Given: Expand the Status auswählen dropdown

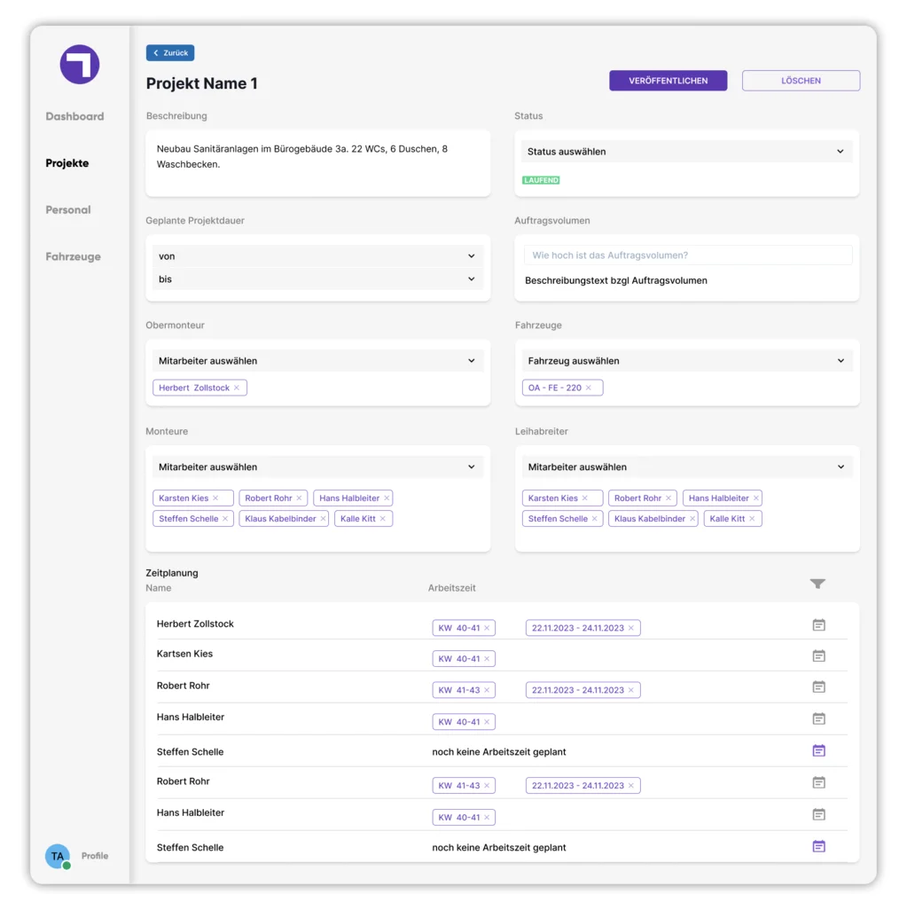Looking at the screenshot, I should pos(686,152).
